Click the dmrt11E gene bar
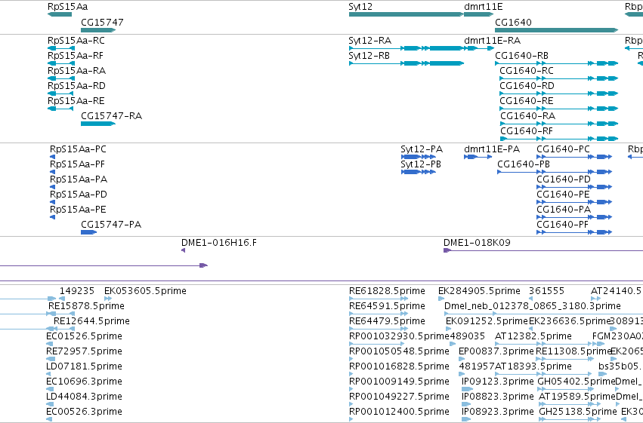Image resolution: width=643 pixels, height=423 pixels. 478,14
